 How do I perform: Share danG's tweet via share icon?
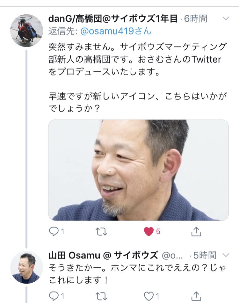[196, 231]
